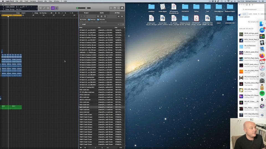Show Computer location in file browser
Image resolution: width=266 pixels, height=149 pixels.
98,16
